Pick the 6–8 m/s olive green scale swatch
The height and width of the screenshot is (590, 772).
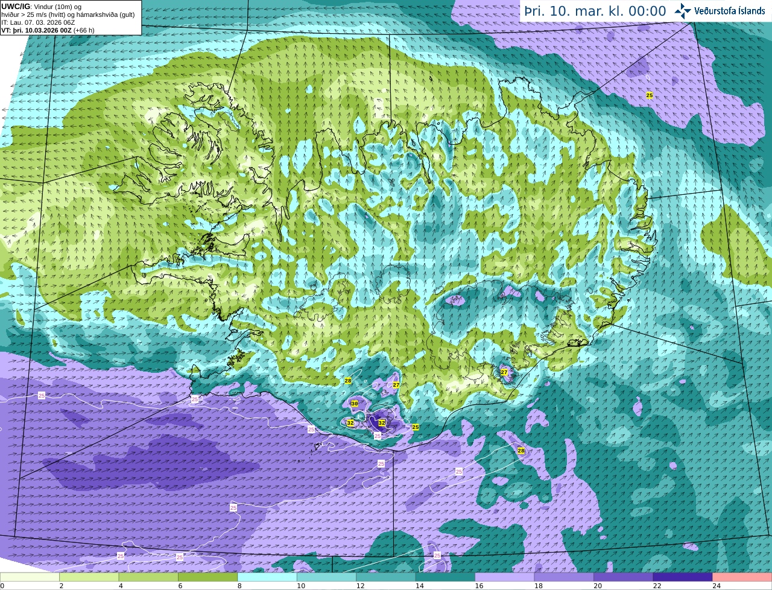pyautogui.click(x=207, y=577)
